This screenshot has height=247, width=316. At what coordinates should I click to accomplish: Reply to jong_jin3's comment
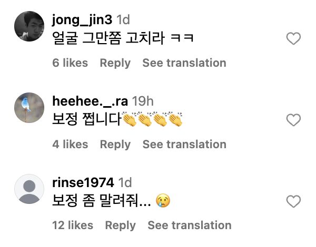115,63
